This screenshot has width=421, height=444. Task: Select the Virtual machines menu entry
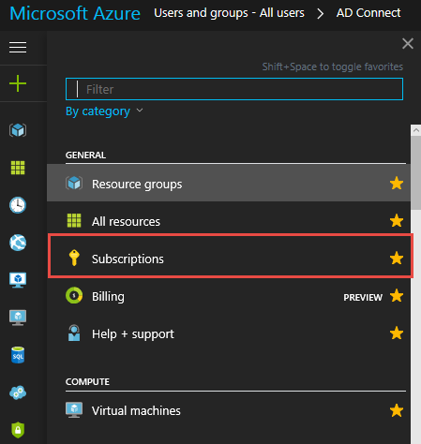(x=229, y=410)
